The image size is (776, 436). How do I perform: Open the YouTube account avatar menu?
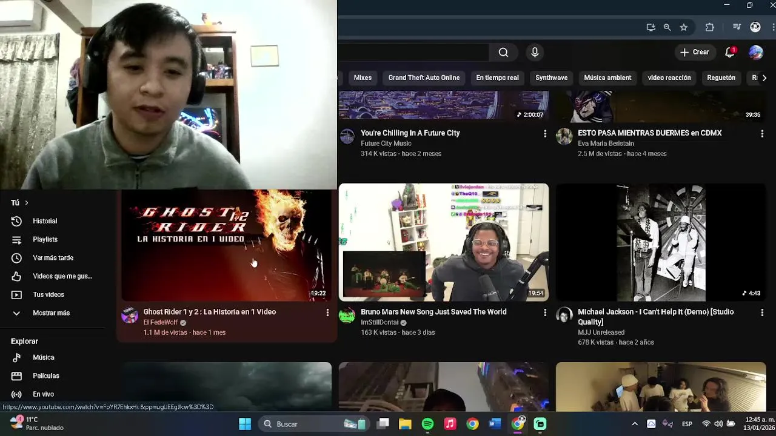pos(755,53)
